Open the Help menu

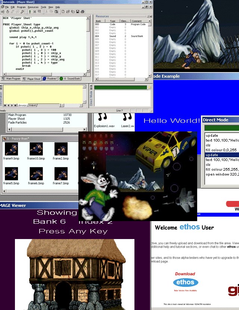point(58,7)
